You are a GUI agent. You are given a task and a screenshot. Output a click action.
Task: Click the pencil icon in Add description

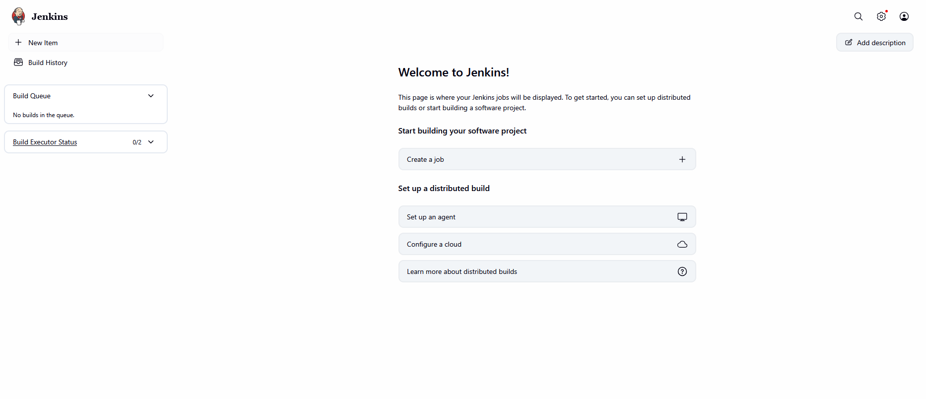[849, 42]
